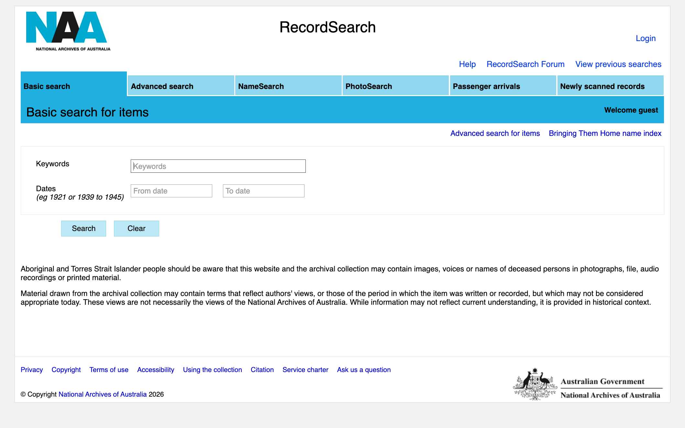This screenshot has height=428, width=685.
Task: Open Bringing Them Home name index
Action: pyautogui.click(x=605, y=133)
